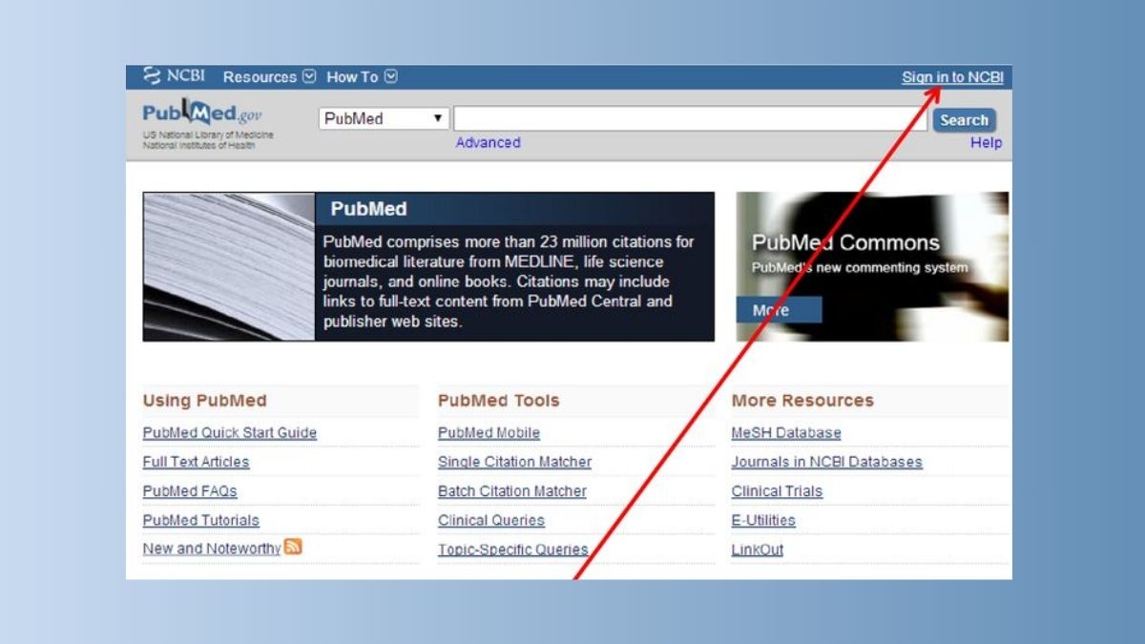Expand the How To menu
This screenshot has width=1145, height=644.
(x=362, y=77)
